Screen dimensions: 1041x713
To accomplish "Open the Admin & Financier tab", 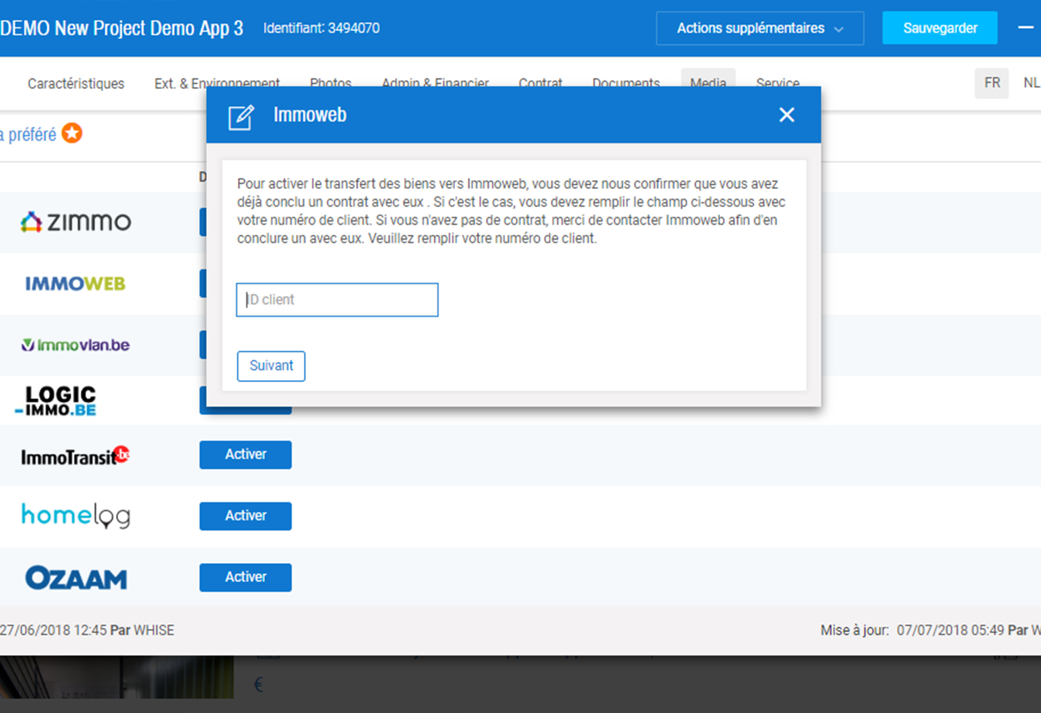I will 435,83.
